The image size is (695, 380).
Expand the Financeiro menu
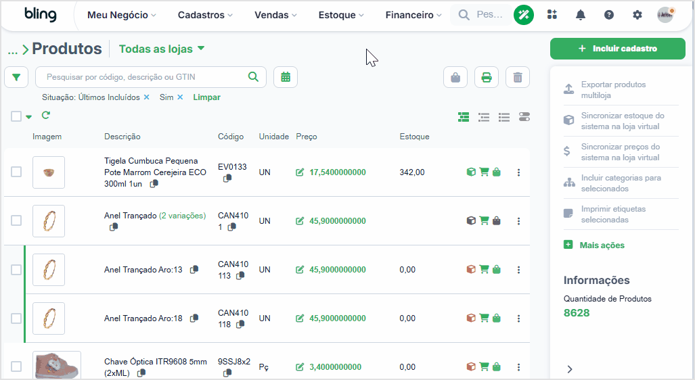click(413, 15)
